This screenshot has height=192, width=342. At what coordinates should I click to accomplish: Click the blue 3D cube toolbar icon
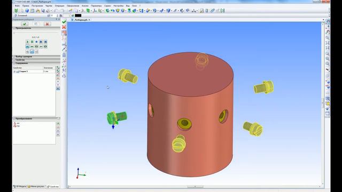click(x=27, y=11)
